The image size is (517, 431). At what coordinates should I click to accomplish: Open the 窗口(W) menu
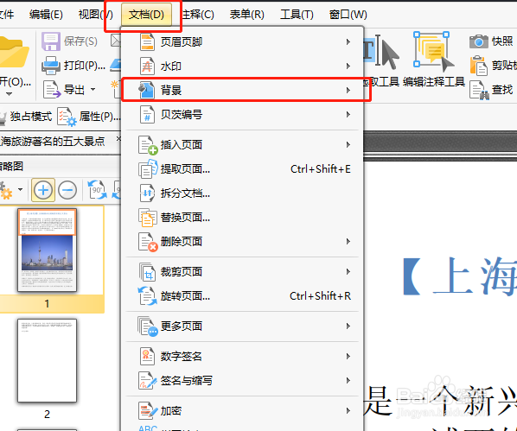pyautogui.click(x=348, y=15)
